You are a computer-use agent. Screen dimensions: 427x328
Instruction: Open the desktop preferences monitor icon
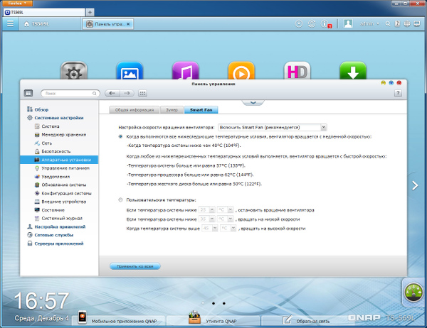(x=416, y=24)
